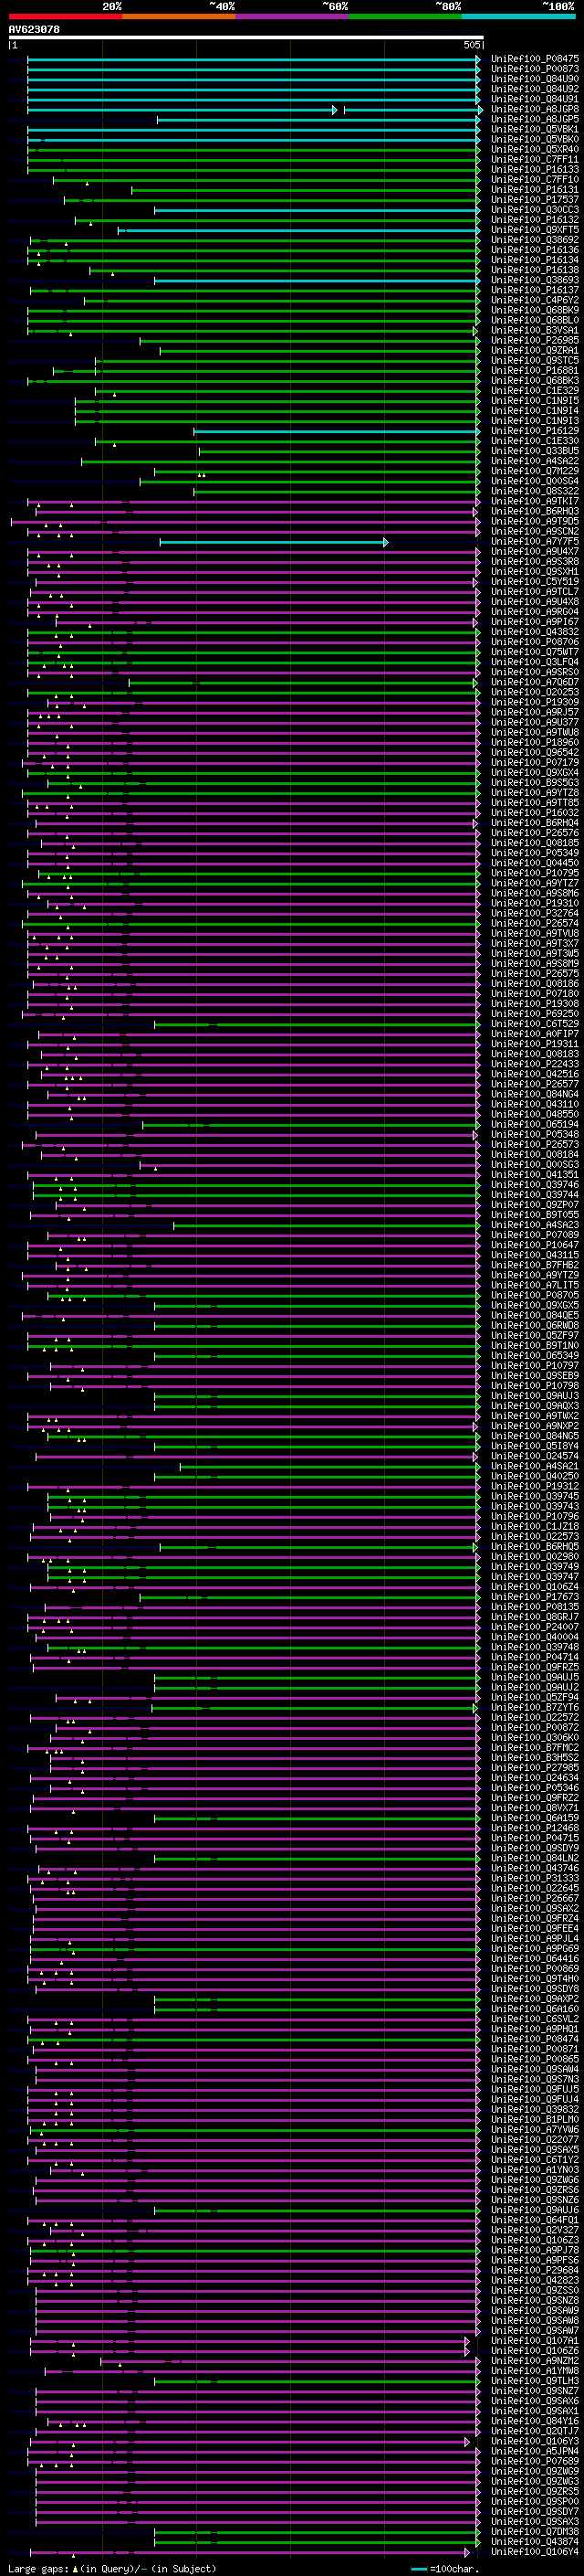Screen dimensions: 584x2576
Task: Select label UniRef100_Q9STC5
Action: coord(535,360)
